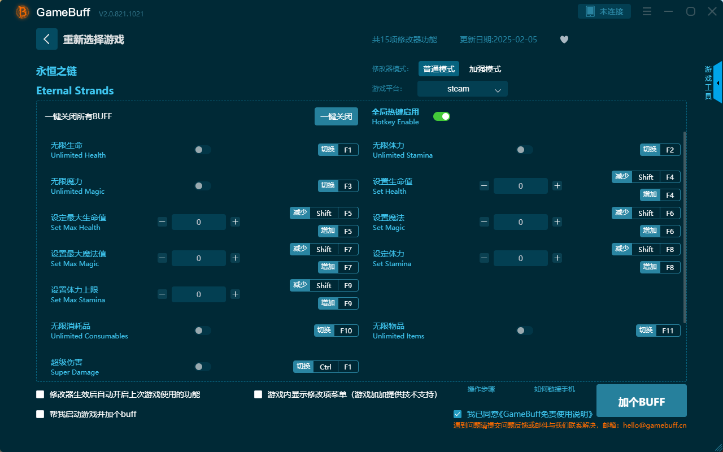Viewport: 723px width, 452px height.
Task: Check auto-enable last used functions checkbox
Action: (x=40, y=394)
